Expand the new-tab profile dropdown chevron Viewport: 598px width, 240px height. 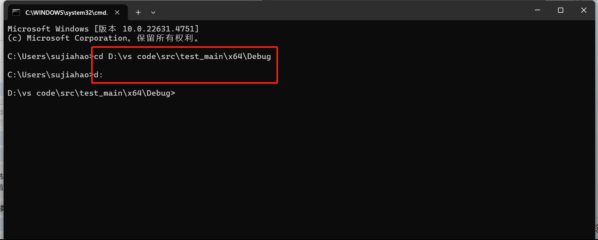pyautogui.click(x=153, y=12)
